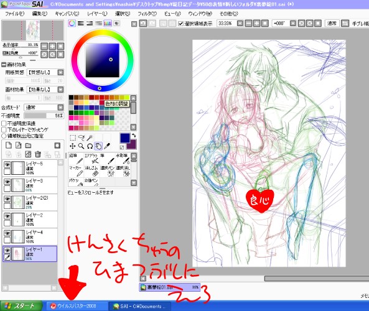Expand the color panel options arrow
The width and height of the screenshot is (369, 311).
(x=134, y=24)
